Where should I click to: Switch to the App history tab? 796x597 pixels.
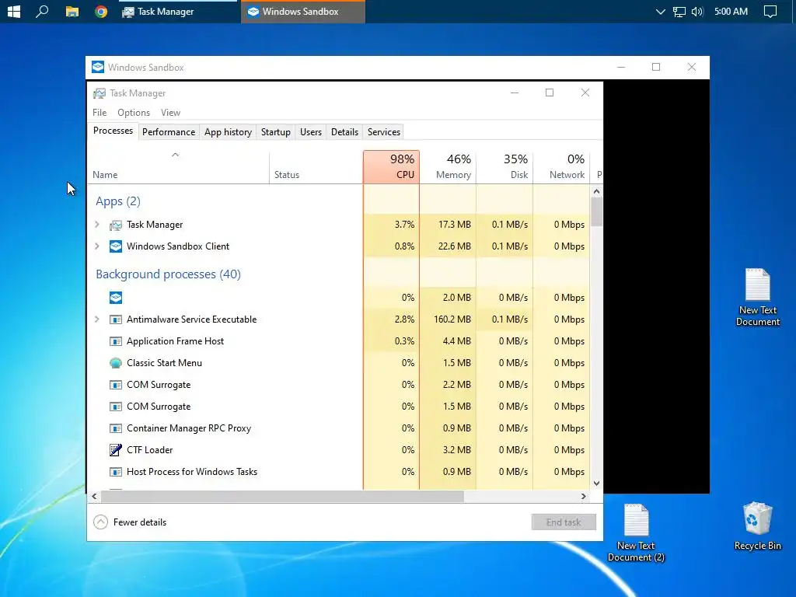point(228,132)
